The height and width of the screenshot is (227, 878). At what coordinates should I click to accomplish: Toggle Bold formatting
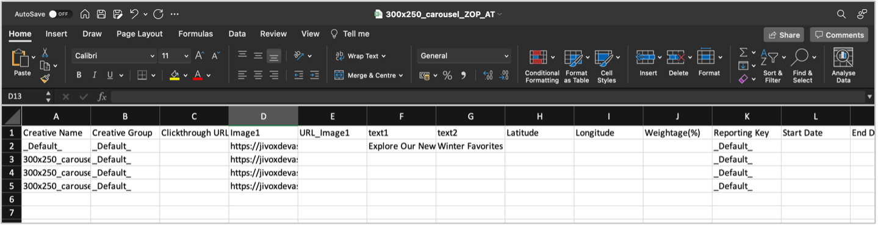coord(79,76)
